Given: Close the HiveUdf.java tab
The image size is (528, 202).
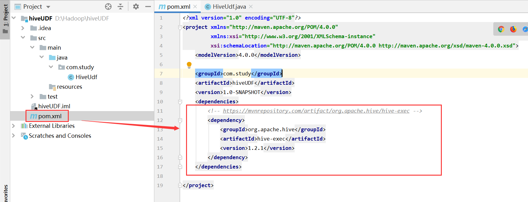Looking at the screenshot, I should 251,7.
